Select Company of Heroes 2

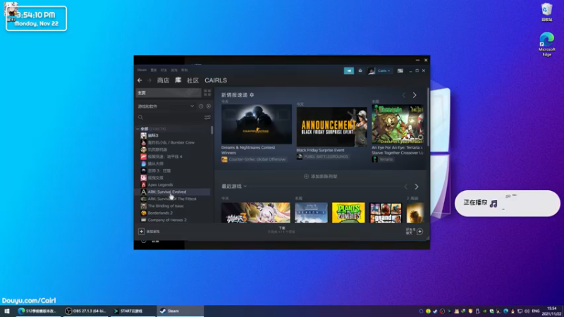pyautogui.click(x=167, y=220)
